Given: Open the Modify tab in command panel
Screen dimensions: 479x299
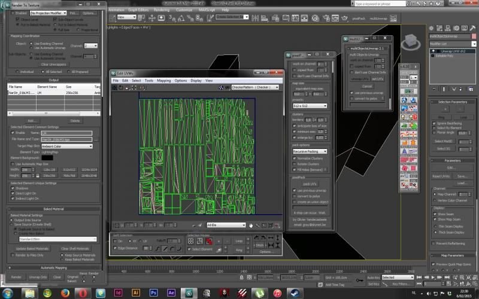Looking at the screenshot, I should click(x=439, y=28).
